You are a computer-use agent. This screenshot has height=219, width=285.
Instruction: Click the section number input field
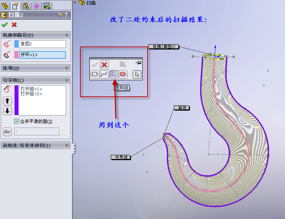pyautogui.click(x=37, y=132)
